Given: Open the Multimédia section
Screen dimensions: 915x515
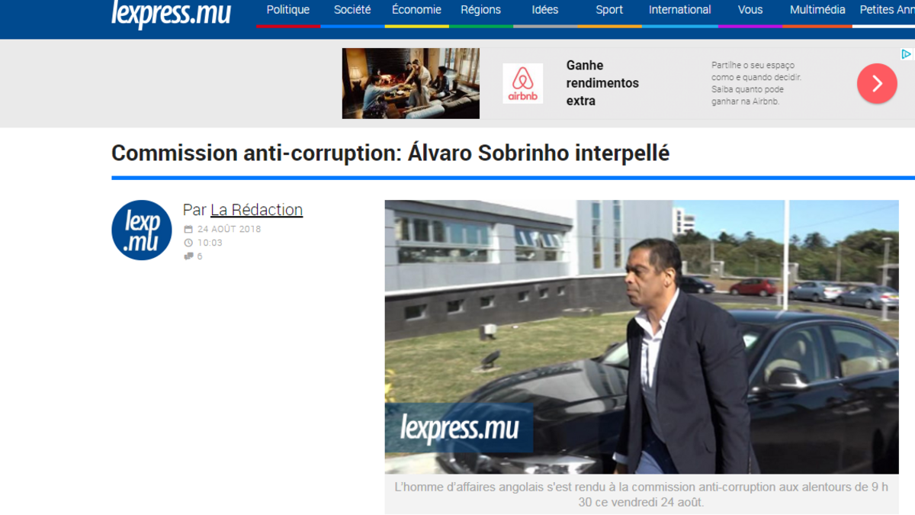Looking at the screenshot, I should (817, 10).
